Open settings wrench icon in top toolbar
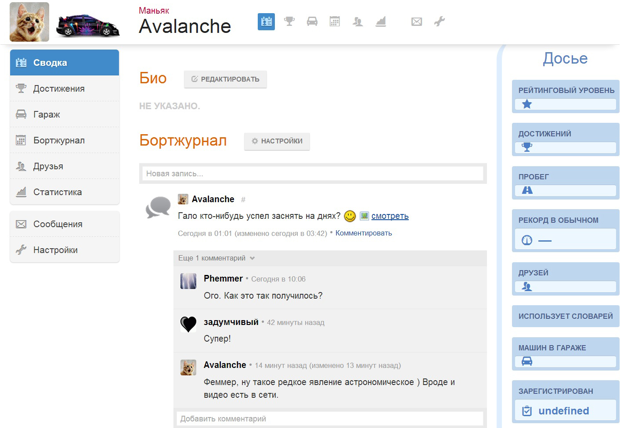Viewport: 620px width, 428px height. [x=440, y=21]
